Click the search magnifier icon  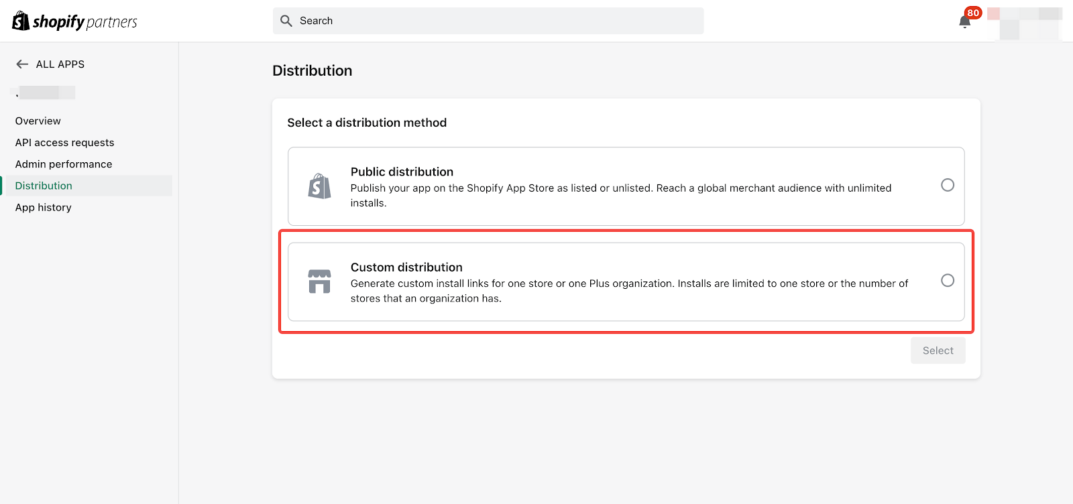pyautogui.click(x=286, y=21)
